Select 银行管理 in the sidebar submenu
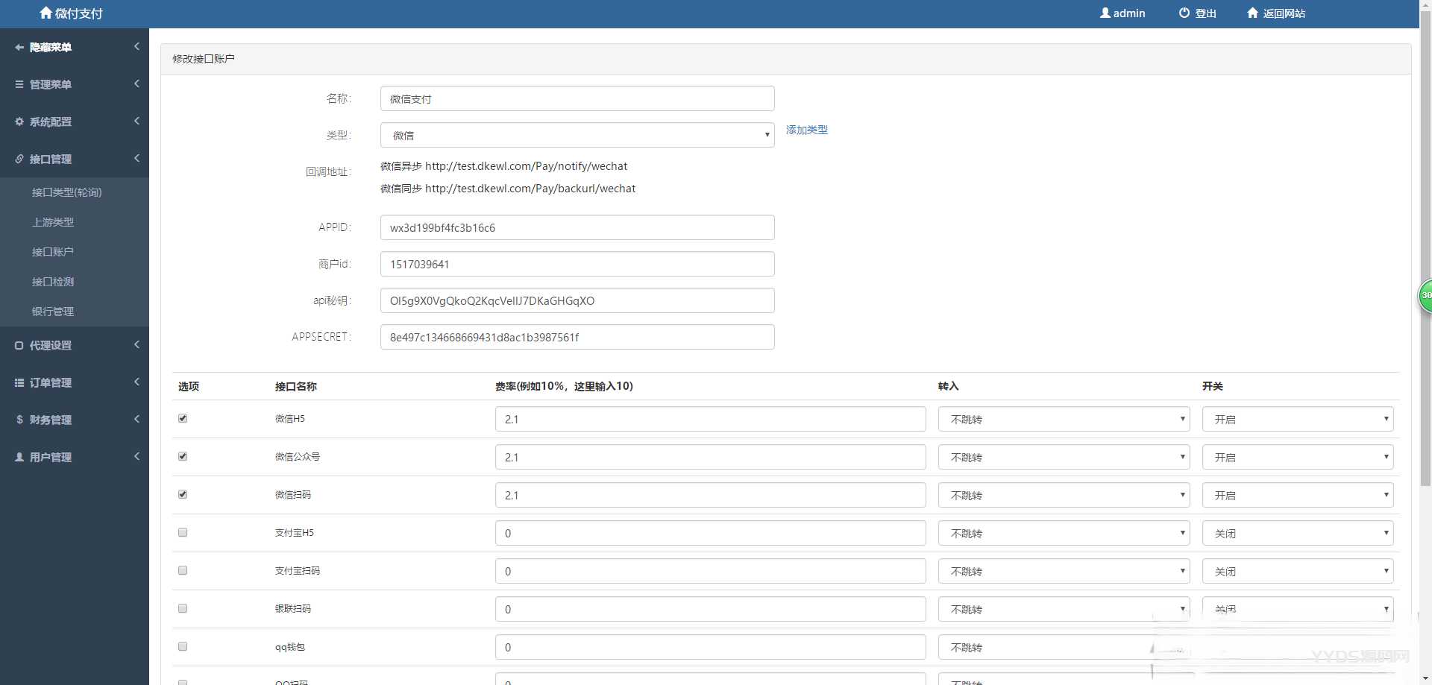Screen dimensions: 1432x685 pyautogui.click(x=53, y=312)
